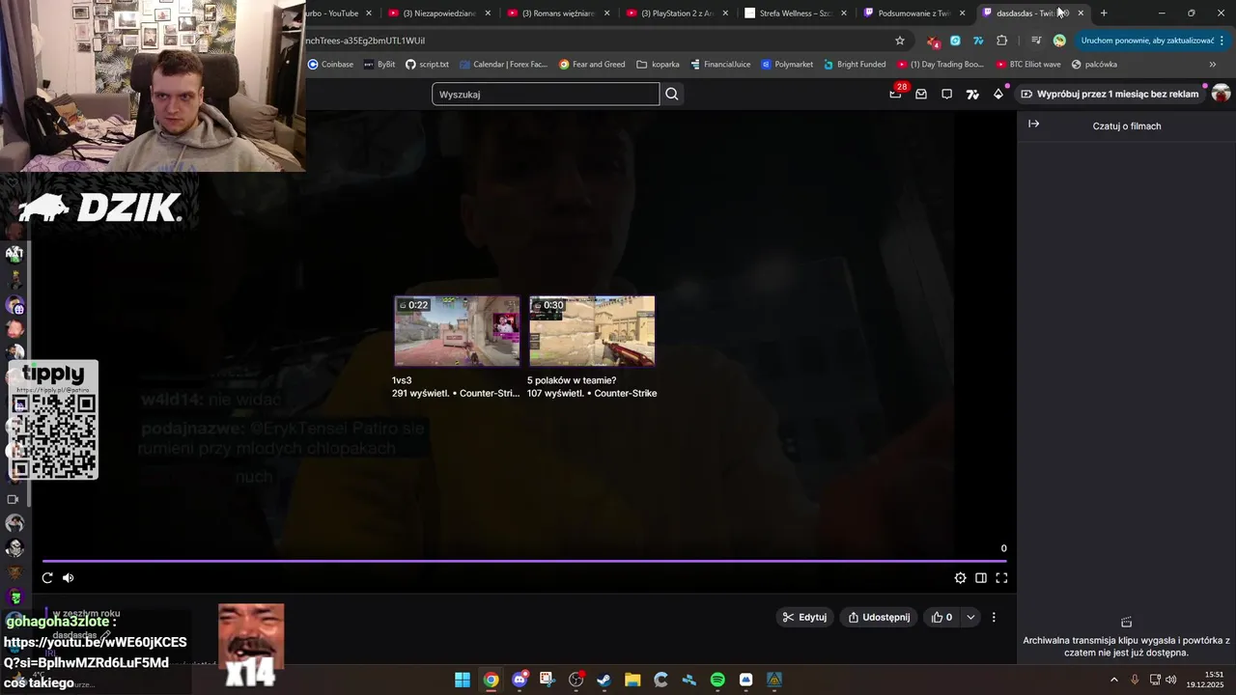The height and width of the screenshot is (695, 1236).
Task: Toggle theatre mode in the player
Action: 980,577
